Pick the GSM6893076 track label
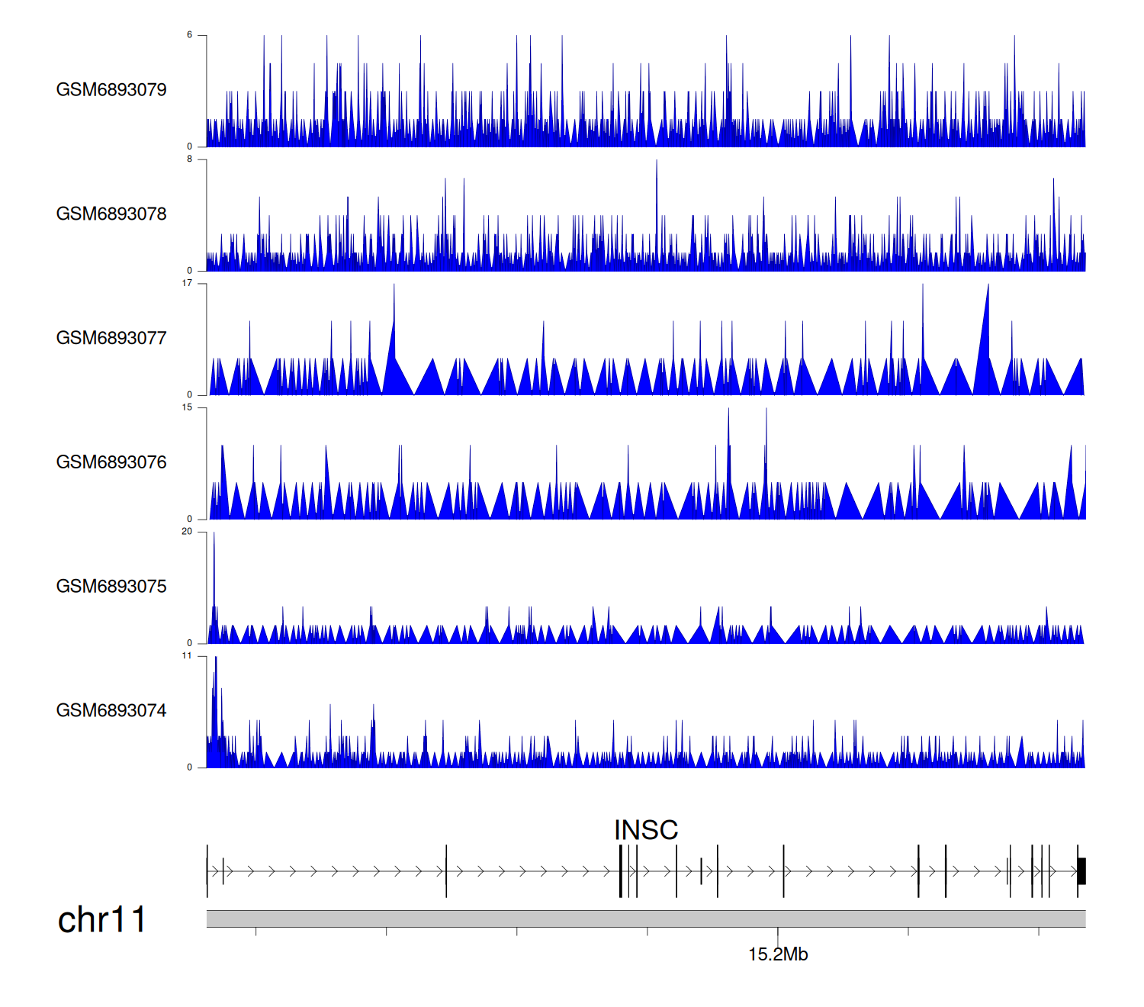This screenshot has height=1007, width=1144. [111, 462]
